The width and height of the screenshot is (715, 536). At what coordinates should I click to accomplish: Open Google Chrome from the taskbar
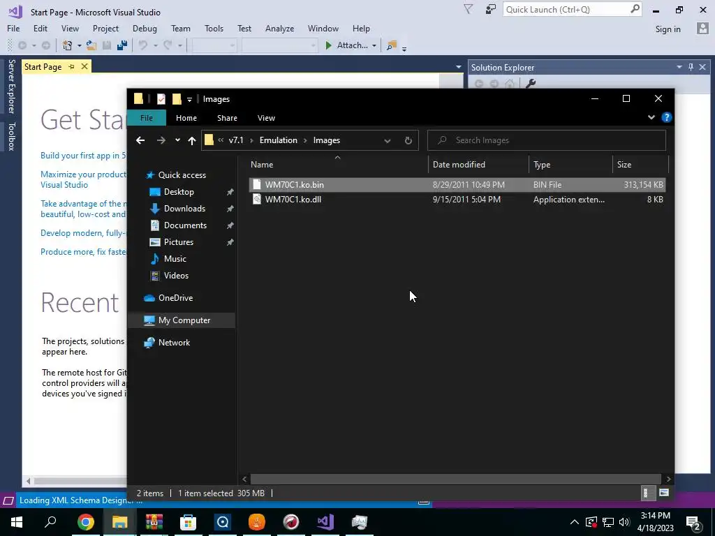tap(85, 522)
